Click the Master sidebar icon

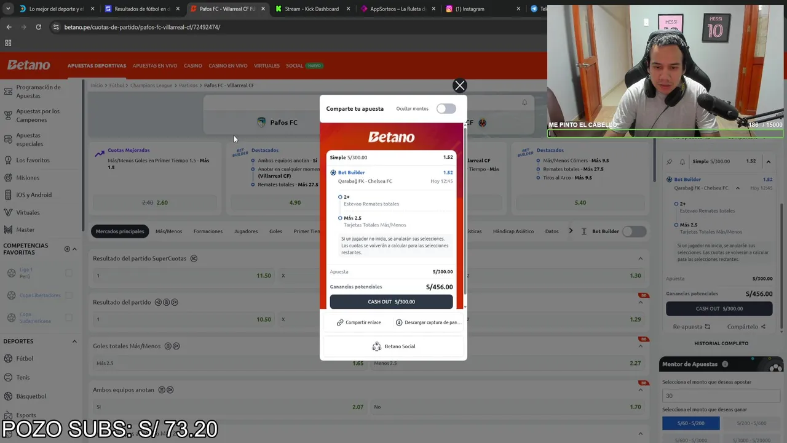(x=8, y=229)
